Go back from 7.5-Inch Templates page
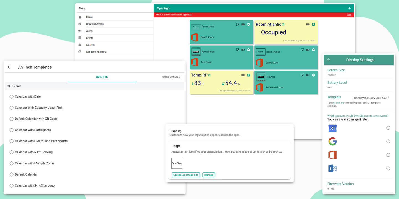The width and height of the screenshot is (399, 199). point(9,67)
